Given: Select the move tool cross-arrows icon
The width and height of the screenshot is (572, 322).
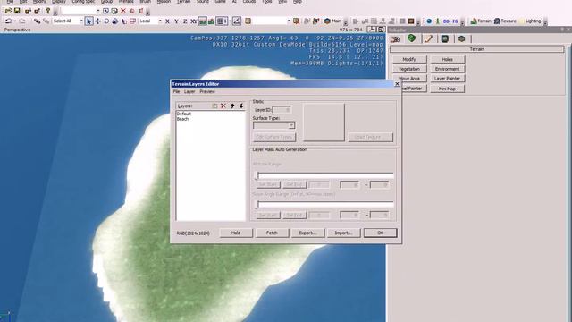Looking at the screenshot, I should [x=97, y=21].
